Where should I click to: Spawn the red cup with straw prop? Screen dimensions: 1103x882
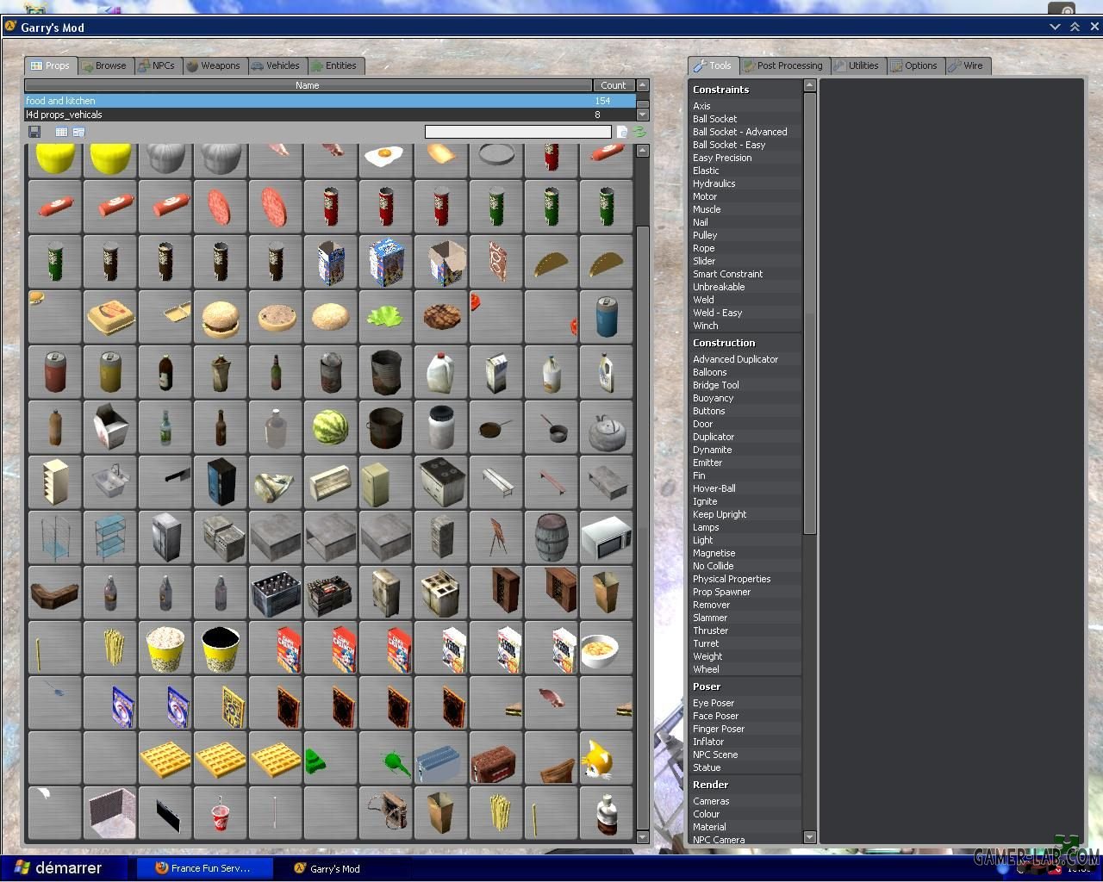[x=220, y=813]
